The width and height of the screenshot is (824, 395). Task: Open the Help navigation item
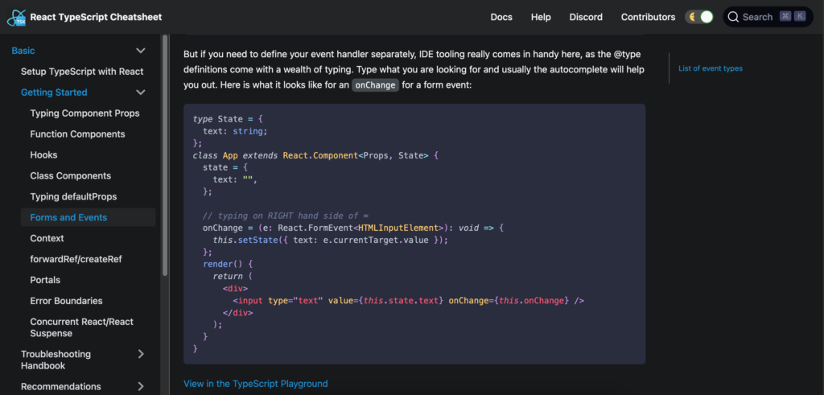tap(541, 17)
